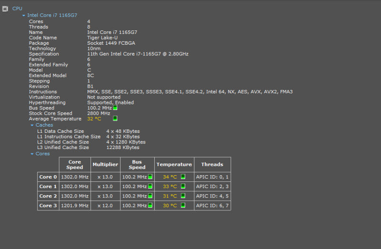
Task: Collapse the Intel Core i7 1165G7 tree node
Action: 23,15
